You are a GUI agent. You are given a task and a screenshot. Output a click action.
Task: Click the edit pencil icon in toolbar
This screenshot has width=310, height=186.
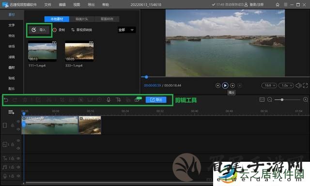click(x=38, y=100)
